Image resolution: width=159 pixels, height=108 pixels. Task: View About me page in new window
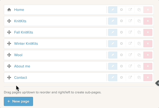click(x=130, y=66)
